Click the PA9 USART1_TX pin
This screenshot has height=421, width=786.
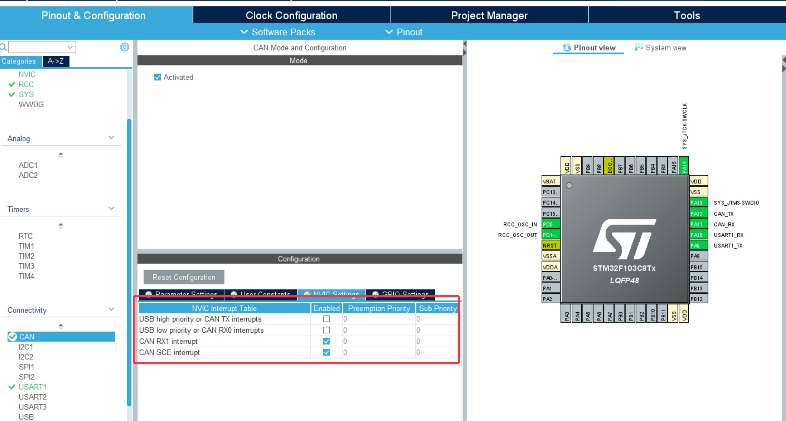[x=699, y=245]
